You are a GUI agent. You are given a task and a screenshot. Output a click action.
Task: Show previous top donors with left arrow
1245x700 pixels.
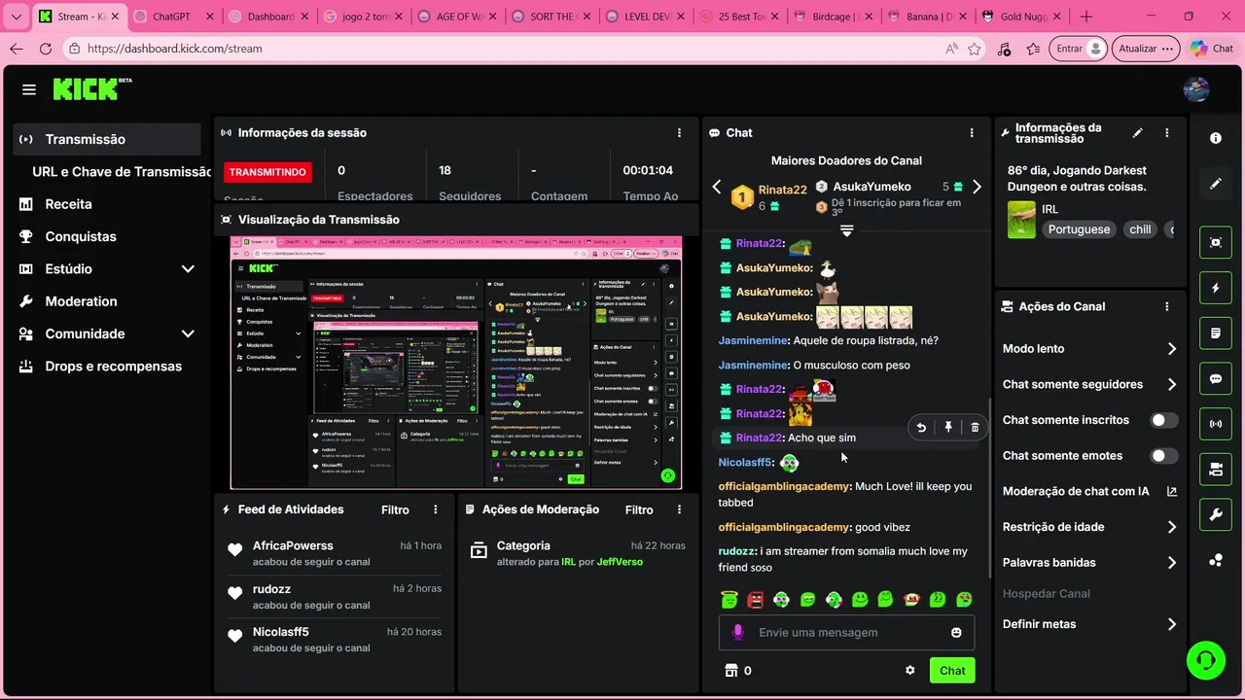(x=717, y=187)
